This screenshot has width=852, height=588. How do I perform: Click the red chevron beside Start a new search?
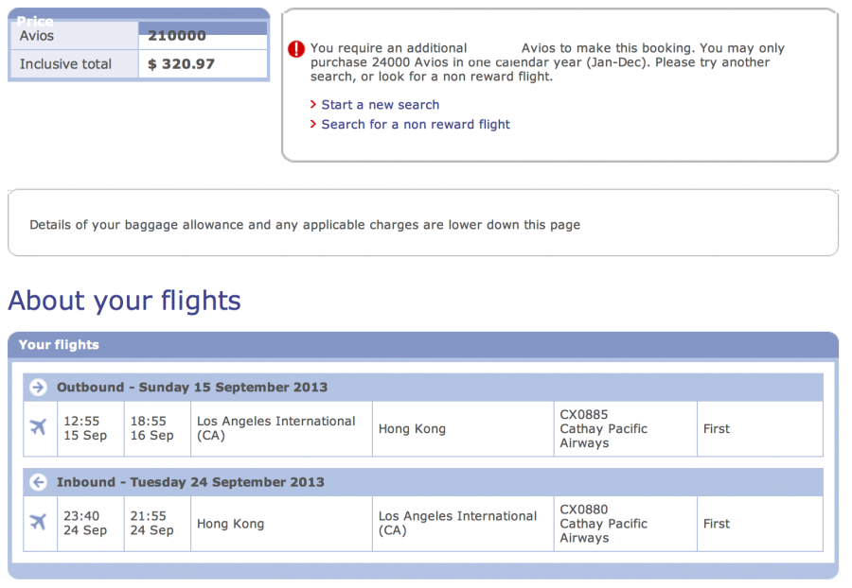(313, 105)
